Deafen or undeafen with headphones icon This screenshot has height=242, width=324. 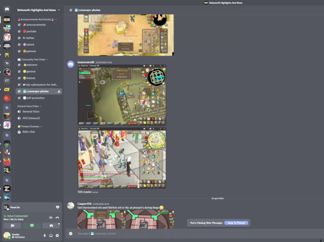tap(51, 236)
